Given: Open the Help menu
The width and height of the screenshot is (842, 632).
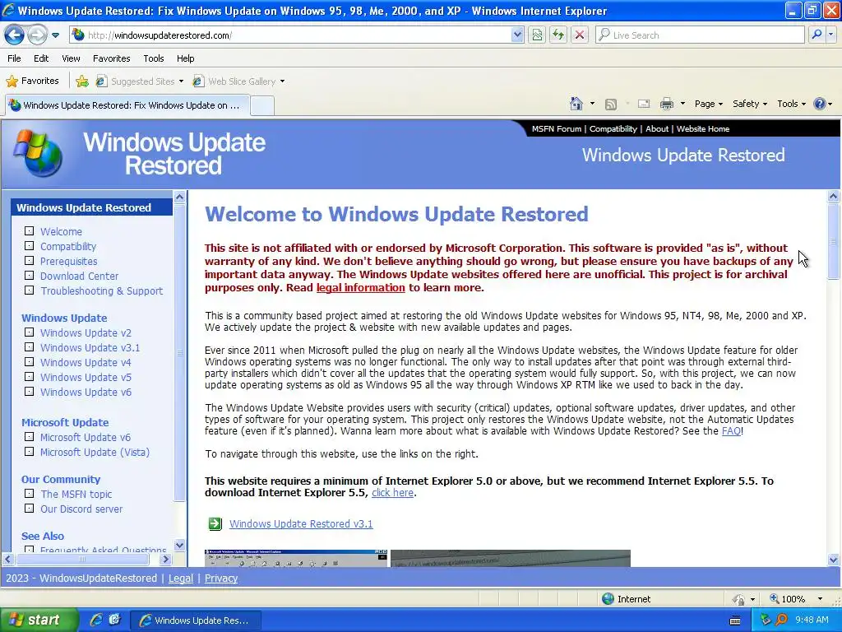Looking at the screenshot, I should [x=185, y=58].
